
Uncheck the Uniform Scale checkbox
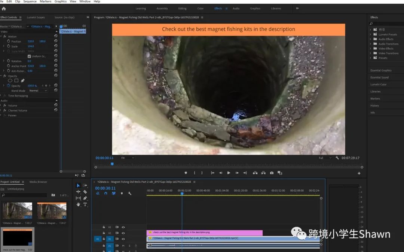point(30,56)
